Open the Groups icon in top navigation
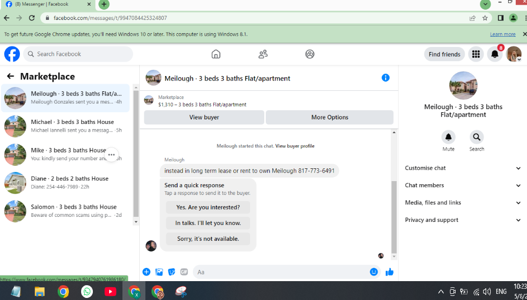This screenshot has width=527, height=300. [310, 54]
